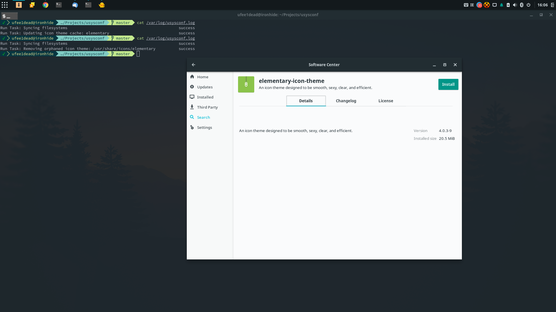The image size is (556, 312).
Task: Click the Home house icon
Action: [x=192, y=77]
